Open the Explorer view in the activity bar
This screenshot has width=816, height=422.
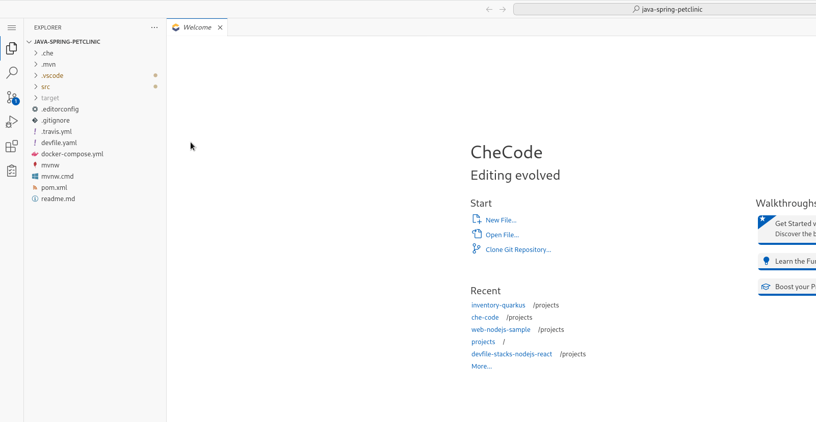point(12,48)
